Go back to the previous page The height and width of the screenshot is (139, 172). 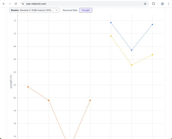pos(4,4)
